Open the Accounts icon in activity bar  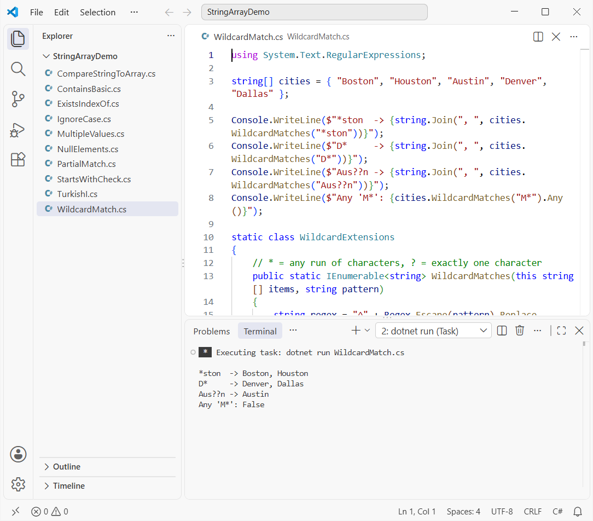(18, 454)
